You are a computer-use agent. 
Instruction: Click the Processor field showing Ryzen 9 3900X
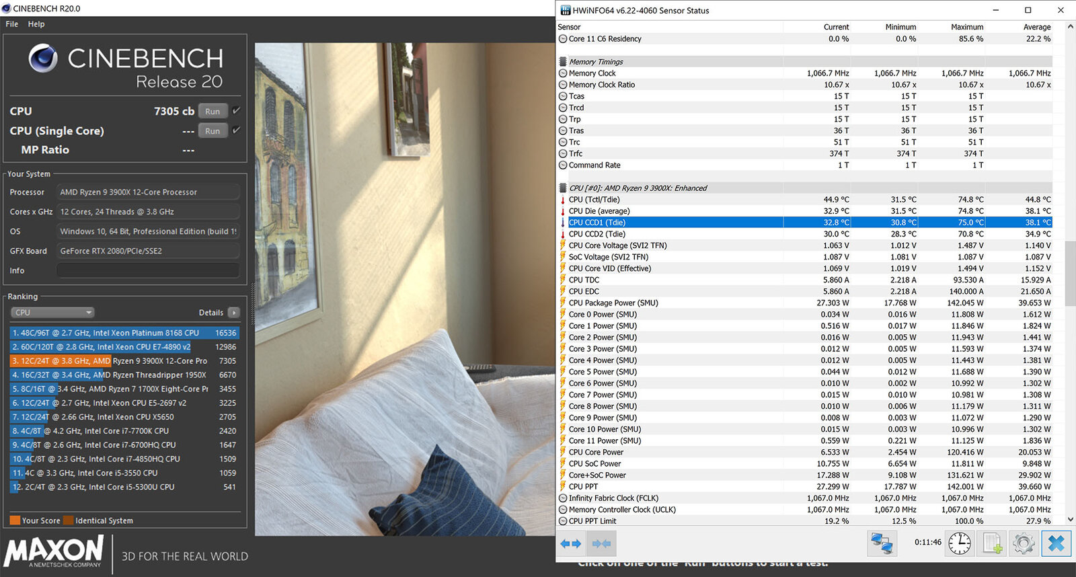(148, 192)
